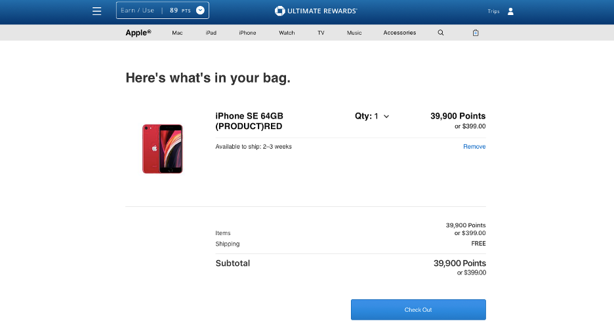Navigate to the TV category
The image size is (614, 334).
pos(321,33)
